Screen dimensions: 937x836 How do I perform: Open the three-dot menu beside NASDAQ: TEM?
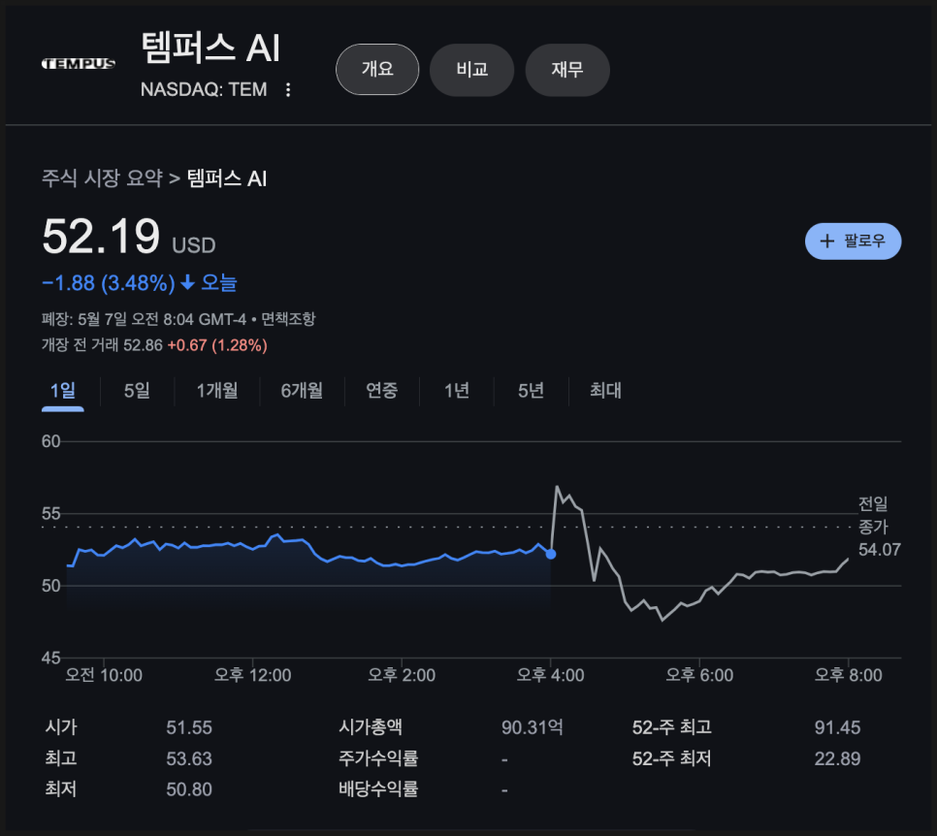pyautogui.click(x=288, y=89)
